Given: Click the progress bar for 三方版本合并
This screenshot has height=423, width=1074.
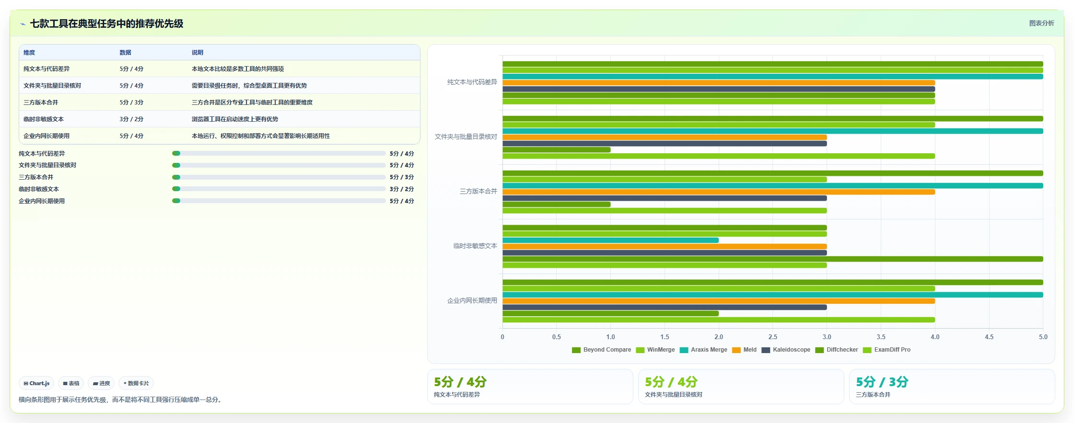Looking at the screenshot, I should coord(279,177).
